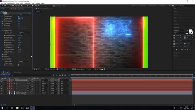Click the eyedropper in the Character panel
The height and width of the screenshot is (110, 195).
point(187,31)
